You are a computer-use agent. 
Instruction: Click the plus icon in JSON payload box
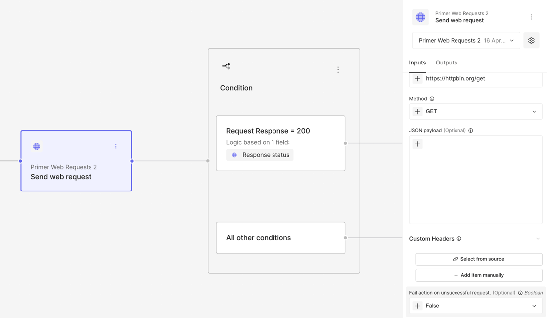417,144
